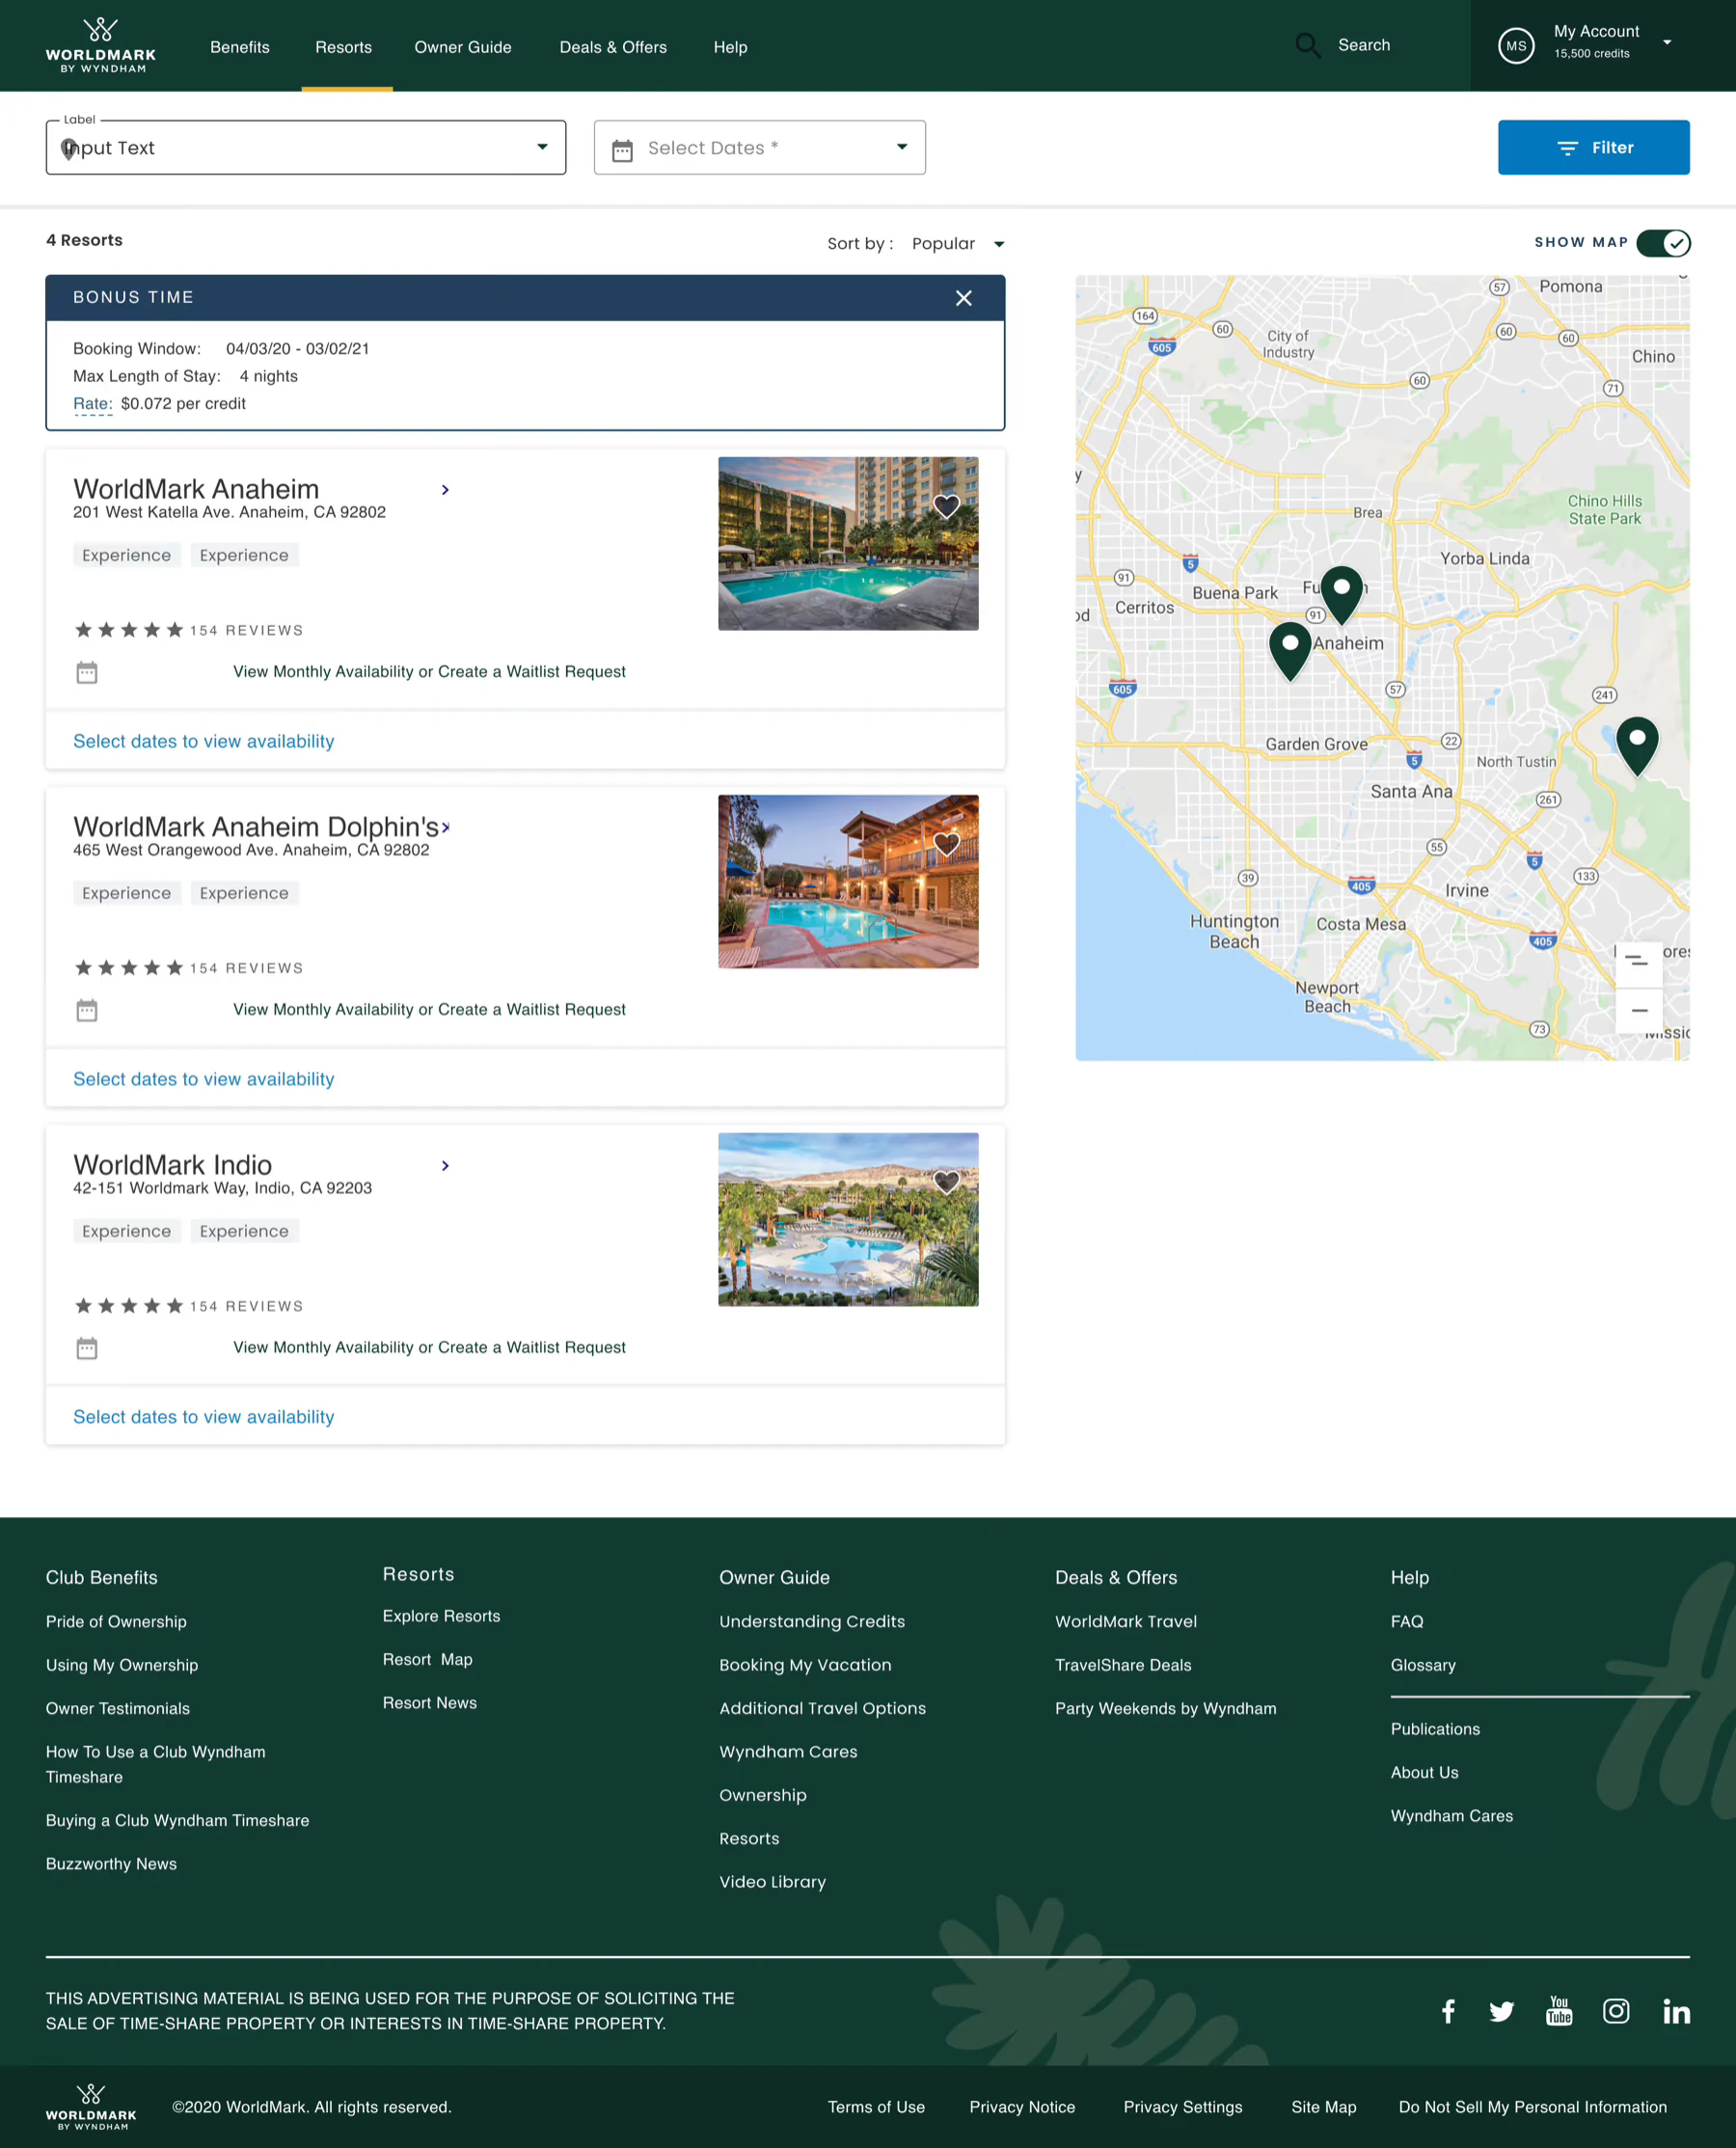Zoom out the map with minus button
Screen dimensions: 1736x2148
point(1639,1010)
